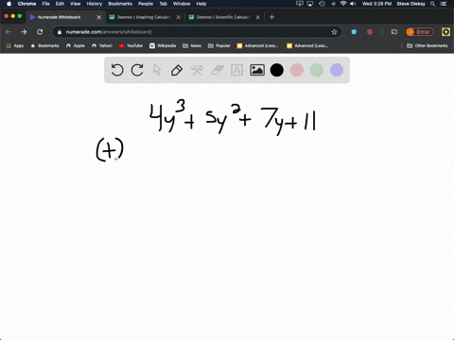
Task: Choose the pink ink color
Action: [x=297, y=70]
